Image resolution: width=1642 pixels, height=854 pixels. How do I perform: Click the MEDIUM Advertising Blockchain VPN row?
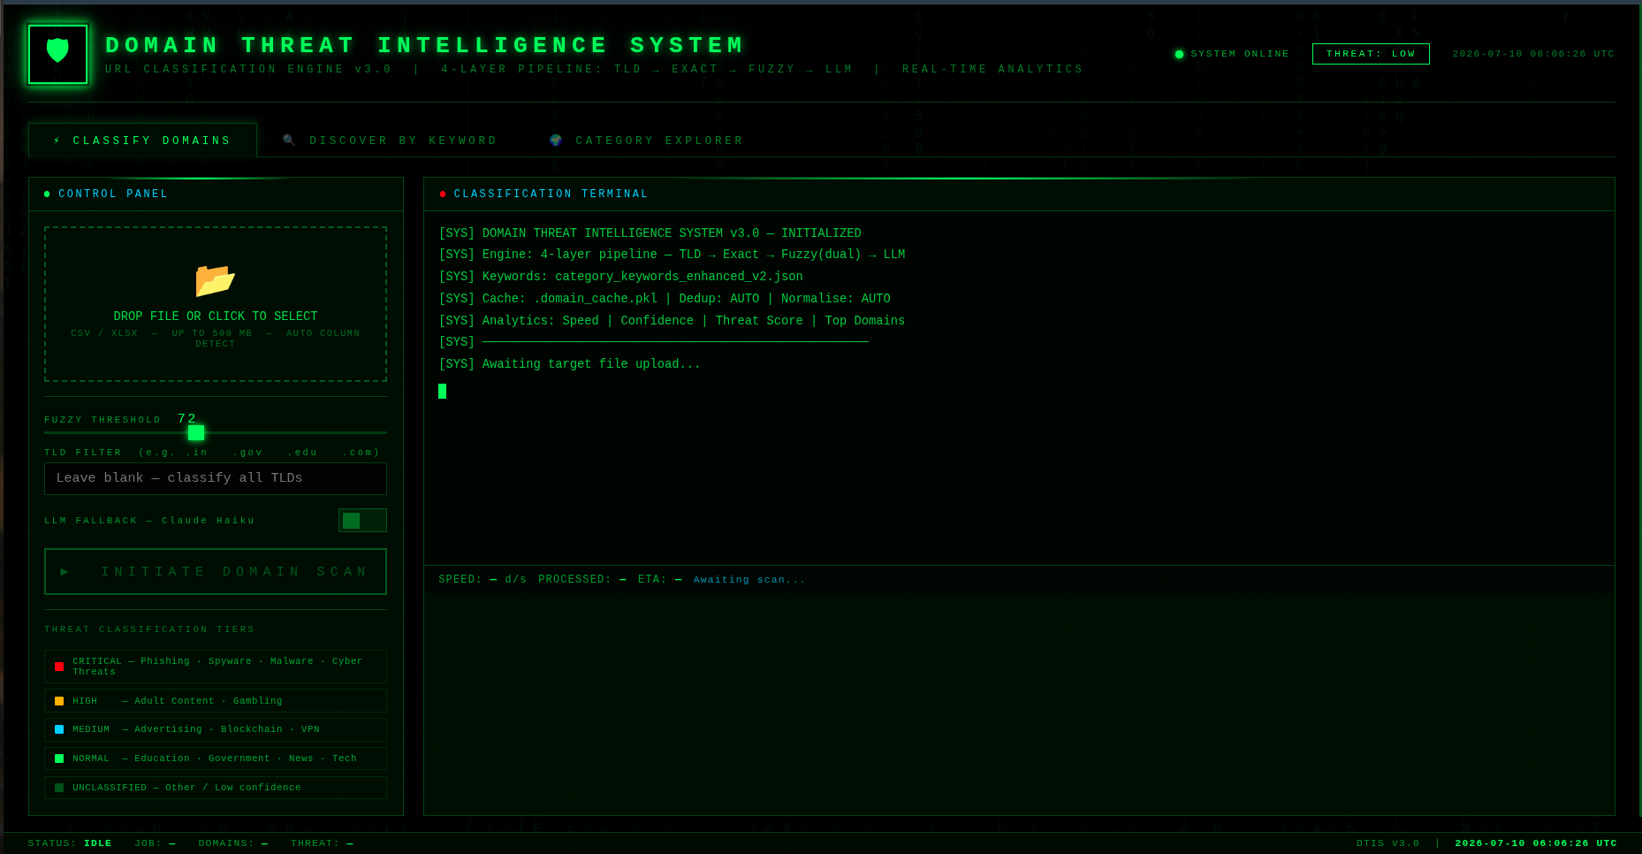tap(216, 729)
